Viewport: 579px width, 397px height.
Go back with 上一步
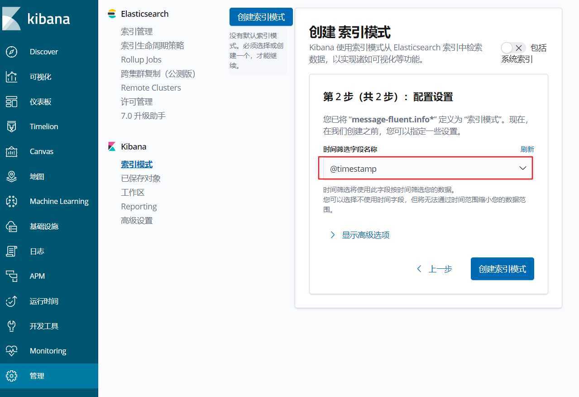coord(434,269)
